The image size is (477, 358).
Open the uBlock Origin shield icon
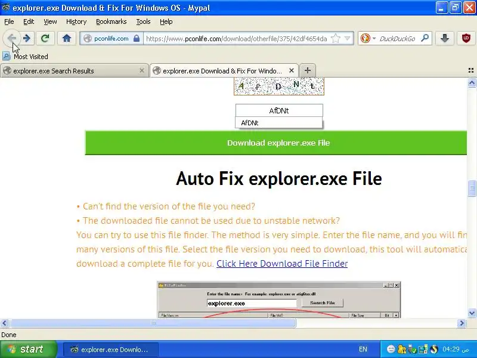tap(466, 38)
